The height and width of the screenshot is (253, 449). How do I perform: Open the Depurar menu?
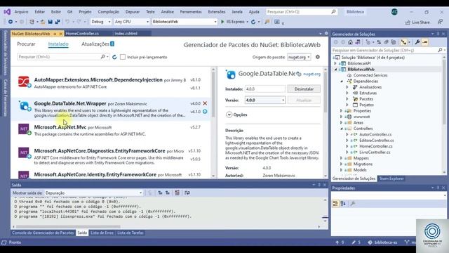[x=133, y=12]
